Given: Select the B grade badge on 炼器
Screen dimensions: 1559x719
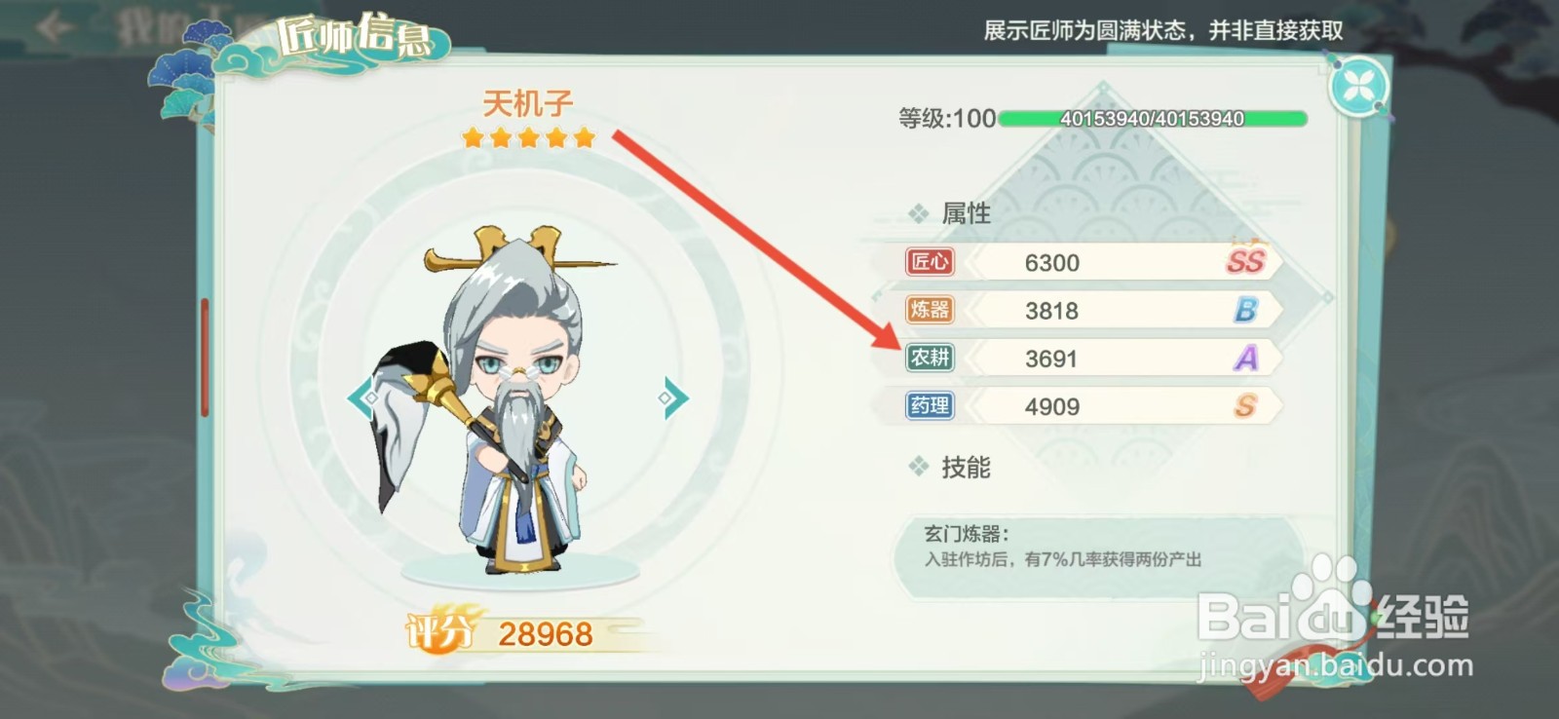Looking at the screenshot, I should [1245, 310].
